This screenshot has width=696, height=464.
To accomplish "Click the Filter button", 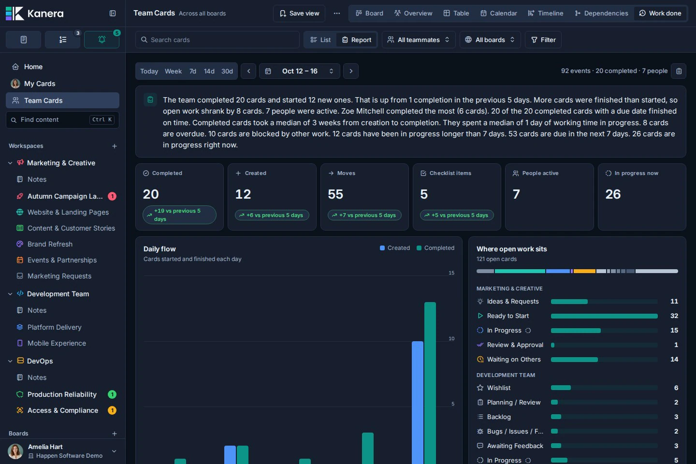I will (x=543, y=40).
